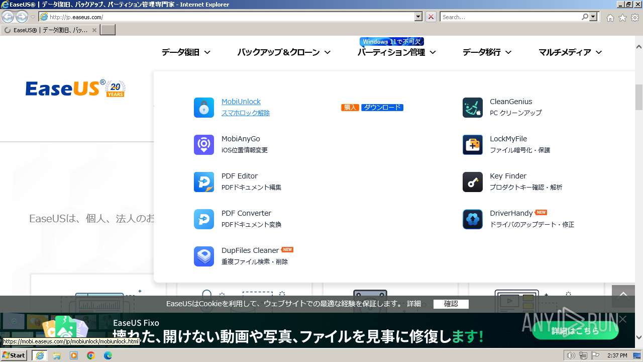Open Microsoft Edge from the taskbar

tap(108, 355)
